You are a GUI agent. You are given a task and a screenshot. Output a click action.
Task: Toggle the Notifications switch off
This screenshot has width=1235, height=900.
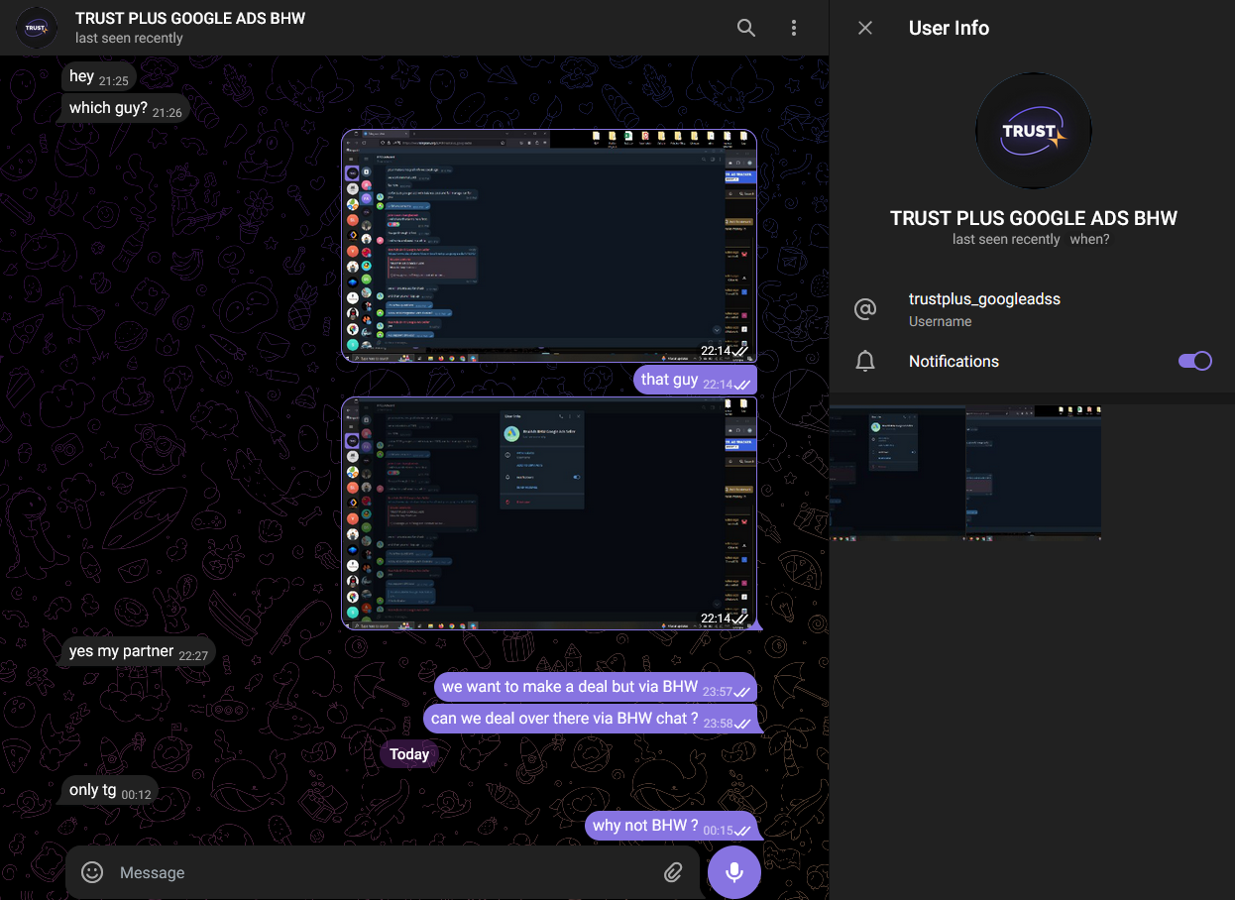(x=1194, y=361)
